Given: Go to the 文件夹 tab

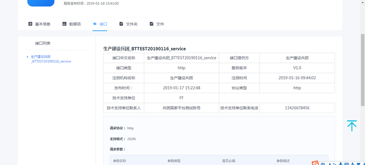Looking at the screenshot, I should [128, 24].
